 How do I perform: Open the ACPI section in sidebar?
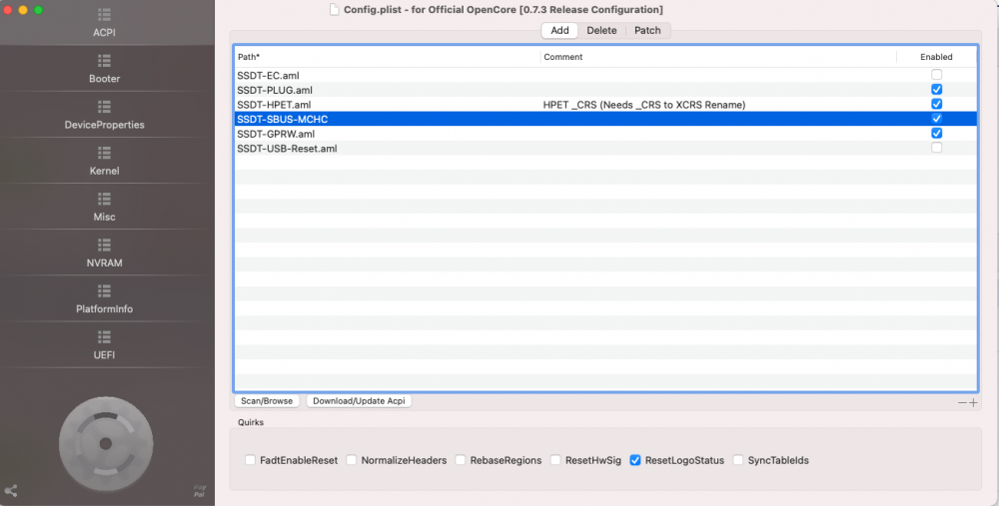(x=105, y=23)
